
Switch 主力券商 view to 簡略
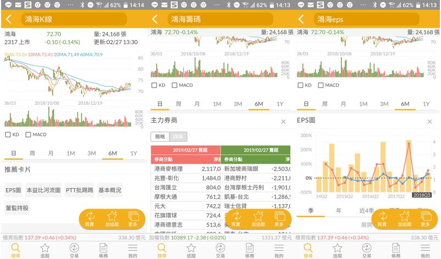tap(160, 137)
